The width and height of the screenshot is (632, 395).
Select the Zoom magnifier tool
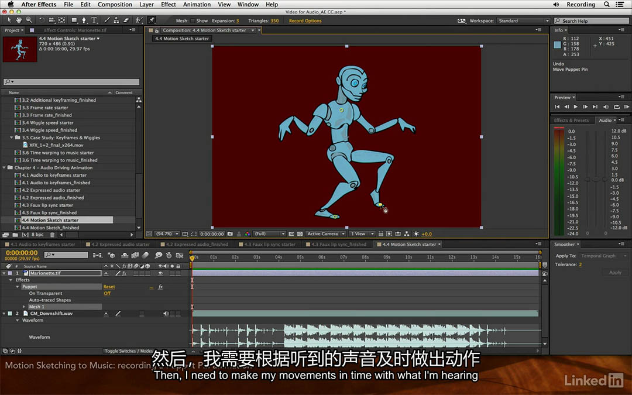coord(29,20)
